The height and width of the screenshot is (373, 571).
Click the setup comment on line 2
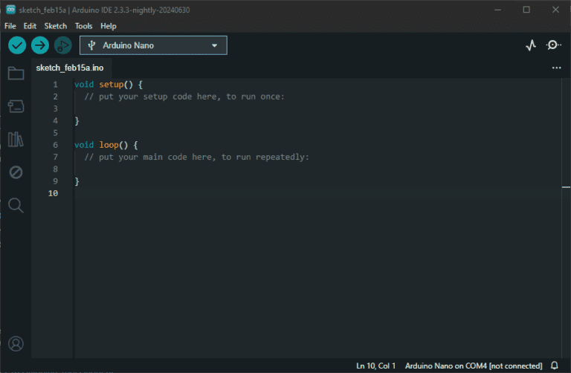point(184,97)
